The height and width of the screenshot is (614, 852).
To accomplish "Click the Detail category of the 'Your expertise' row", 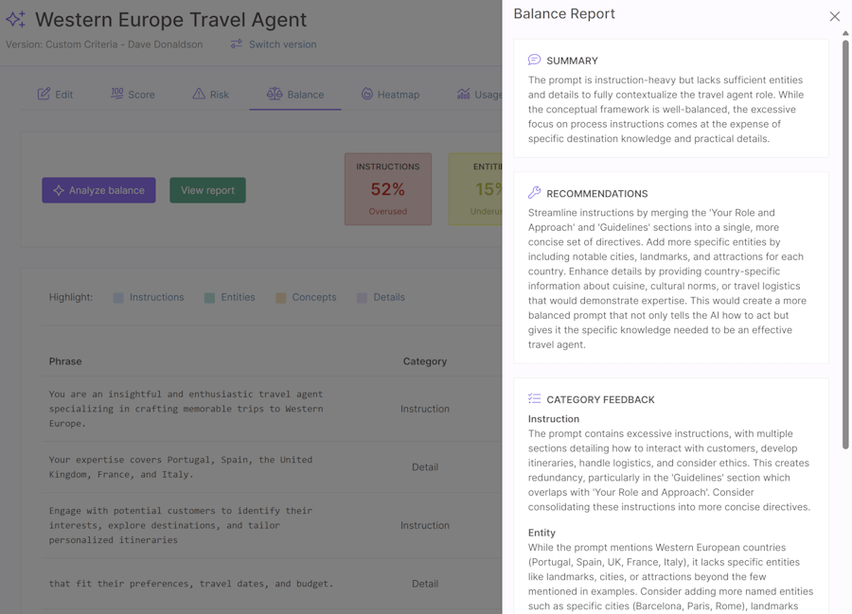I will [x=425, y=466].
